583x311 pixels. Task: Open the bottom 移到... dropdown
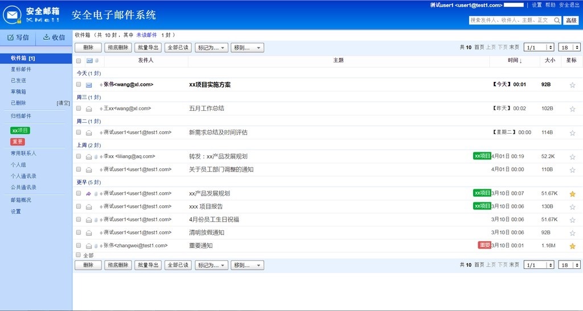[247, 265]
